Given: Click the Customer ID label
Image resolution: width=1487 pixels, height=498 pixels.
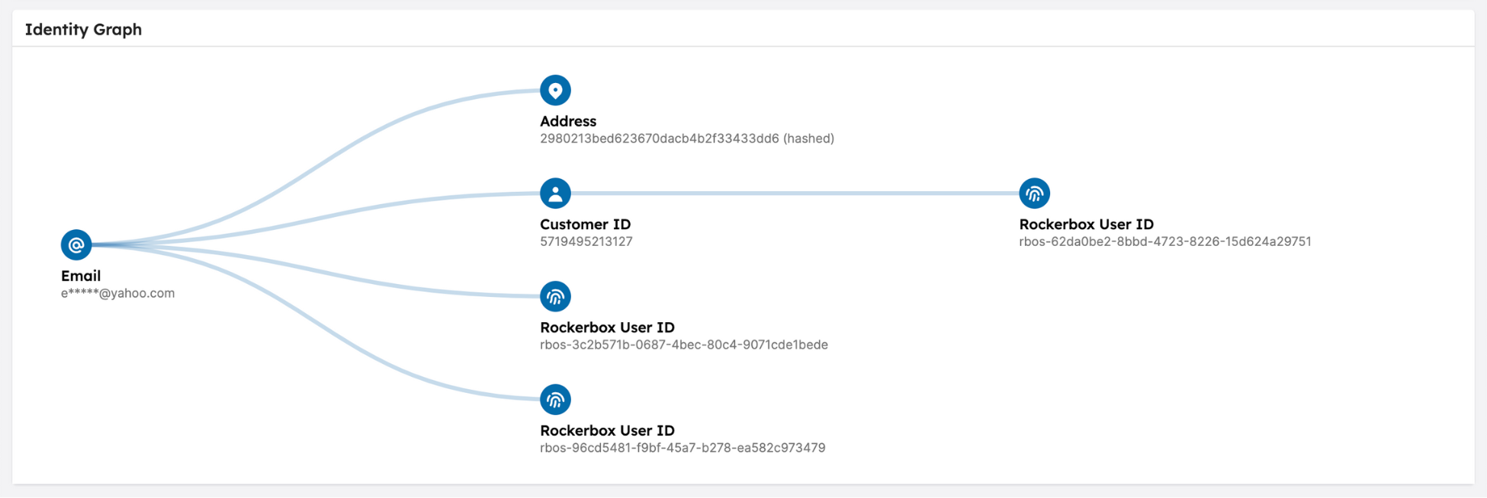Looking at the screenshot, I should click(586, 225).
